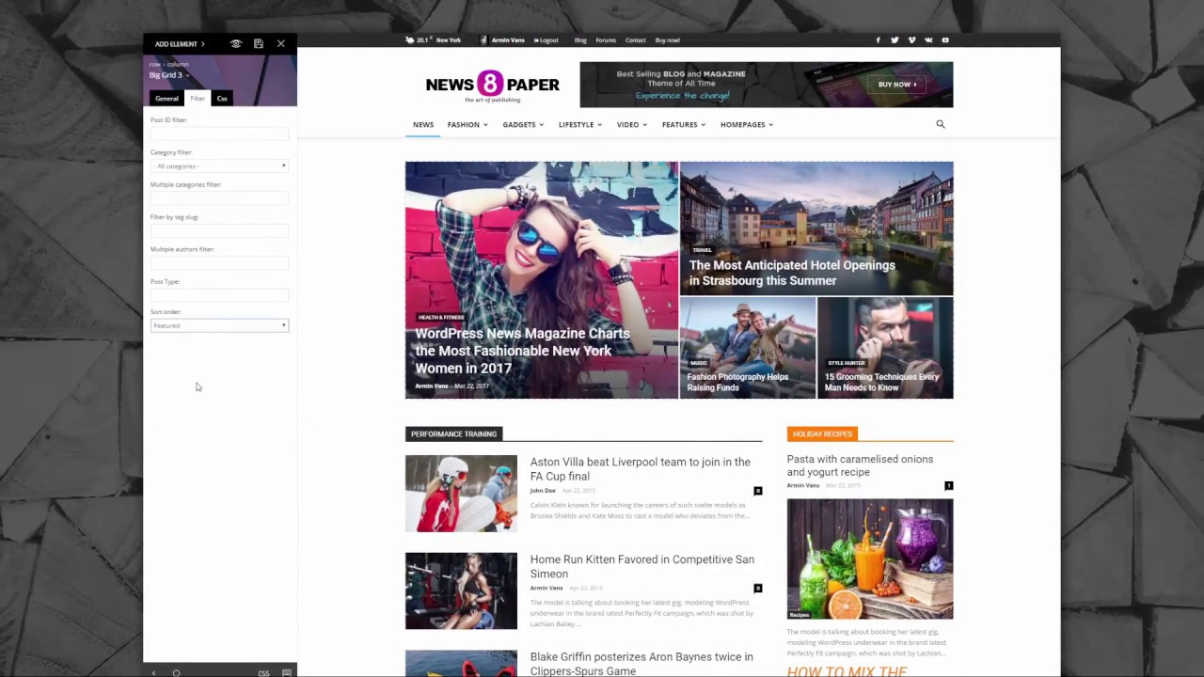Open the YouTube channel icon
Image resolution: width=1204 pixels, height=677 pixels.
[945, 40]
